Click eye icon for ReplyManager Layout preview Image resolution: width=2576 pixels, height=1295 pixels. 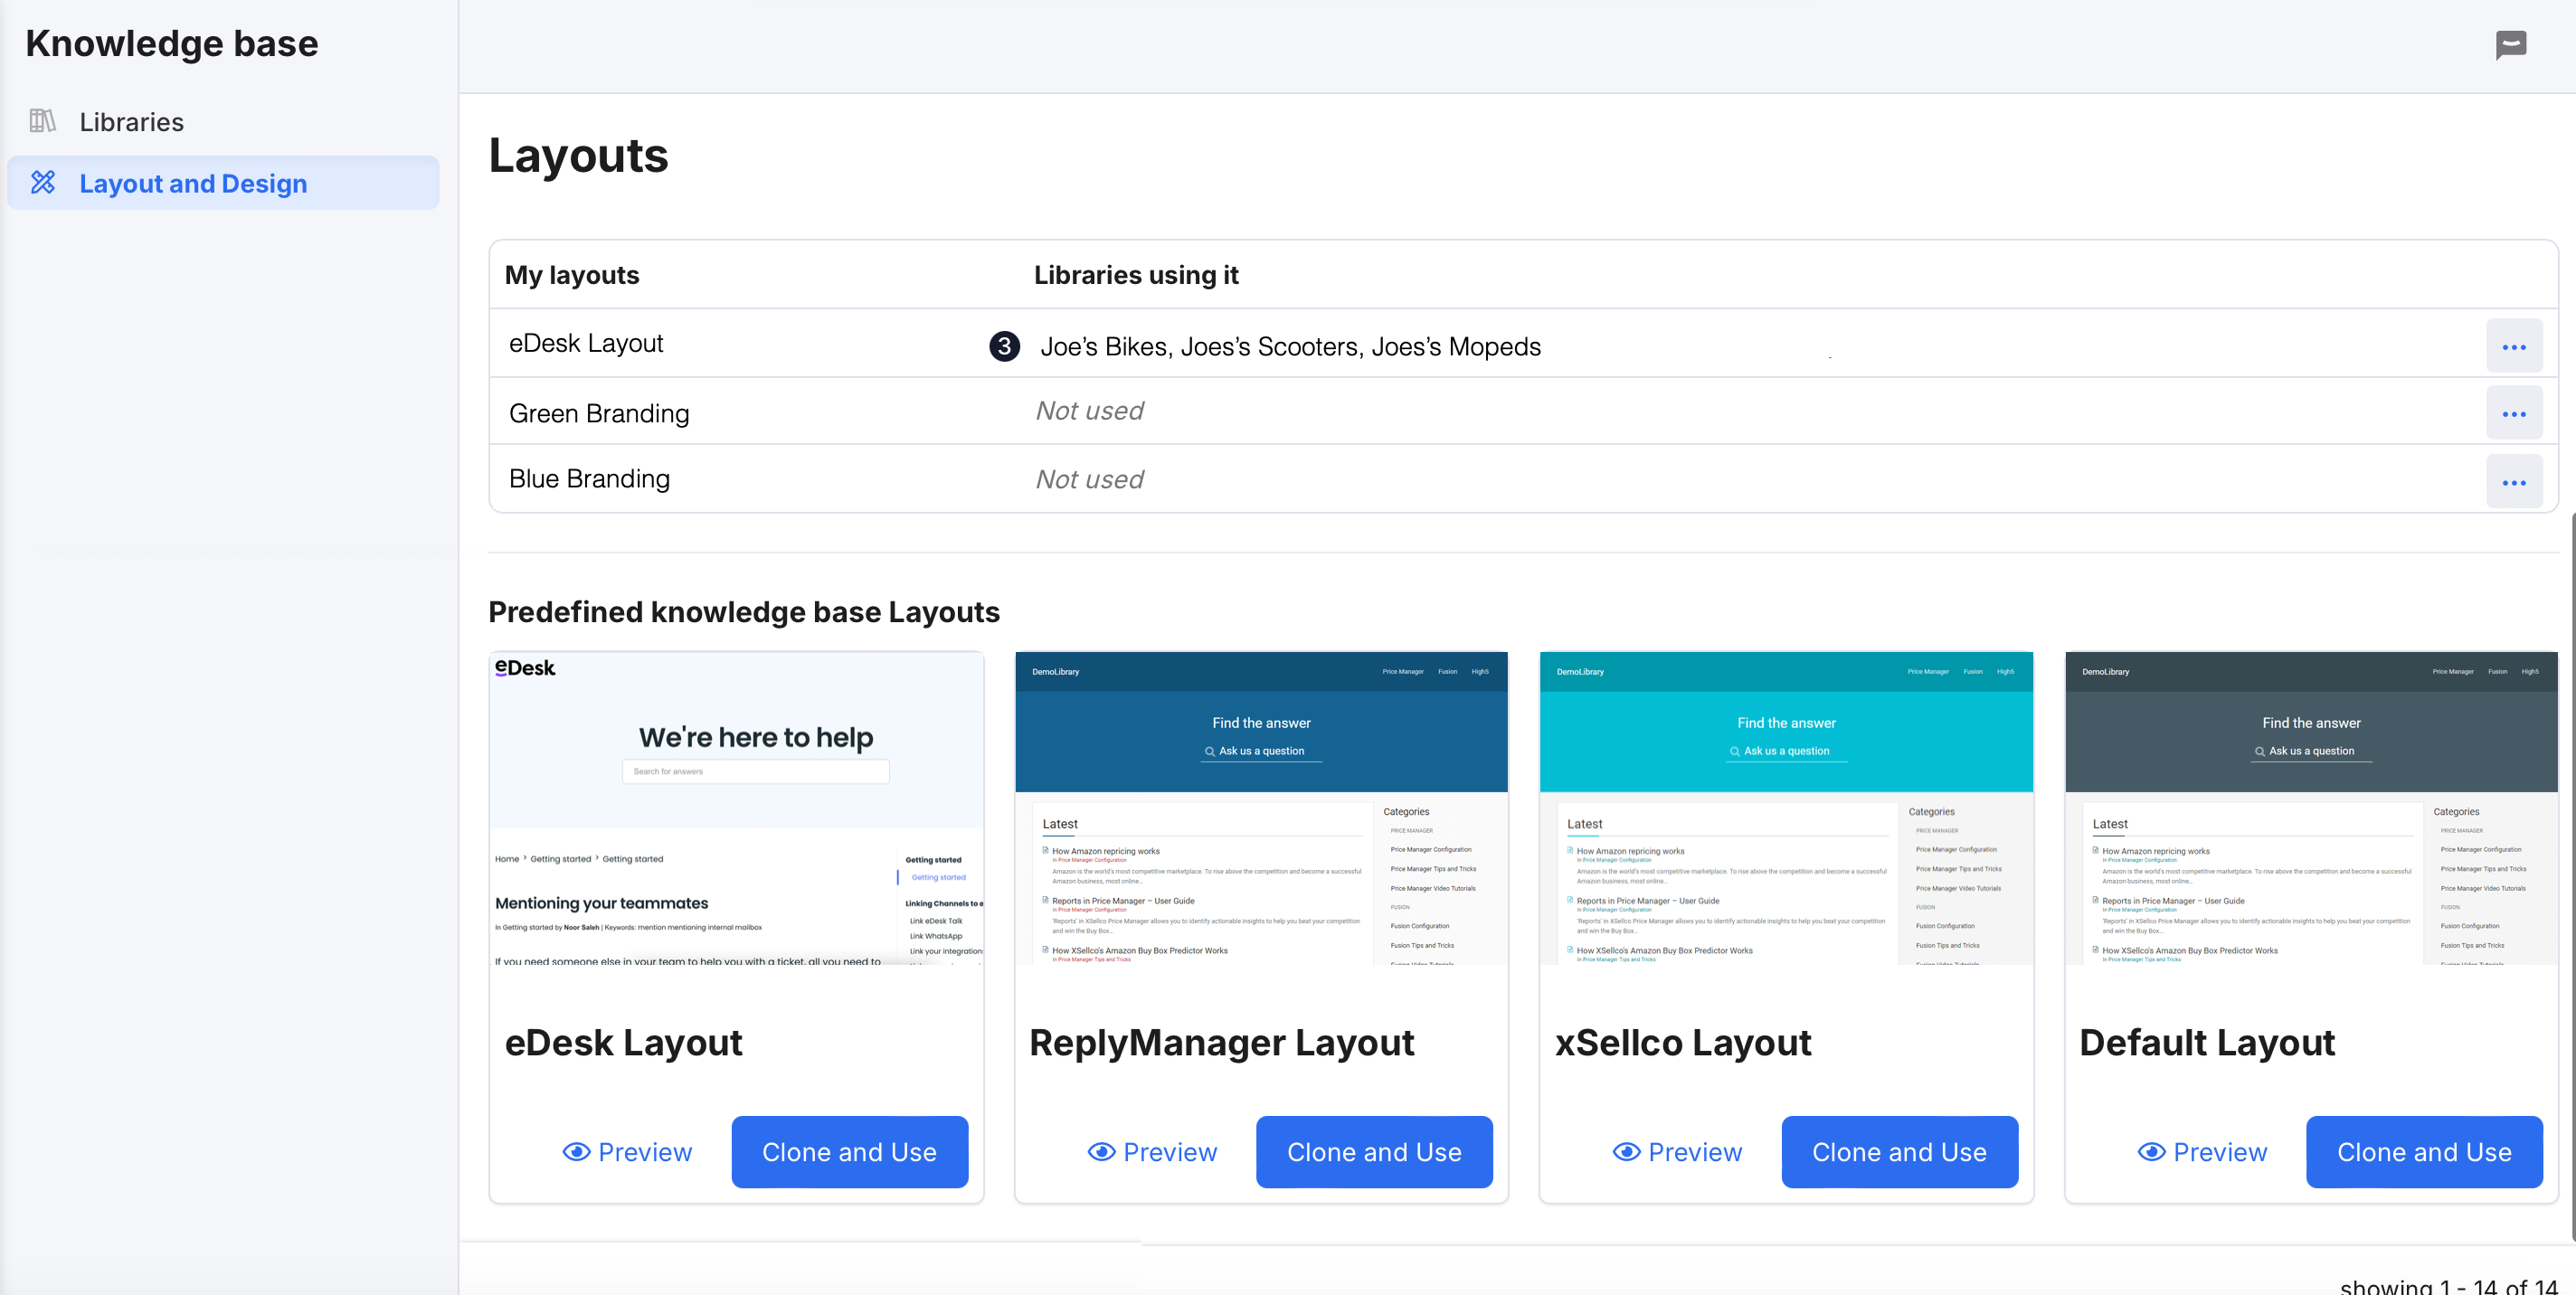coord(1101,1151)
